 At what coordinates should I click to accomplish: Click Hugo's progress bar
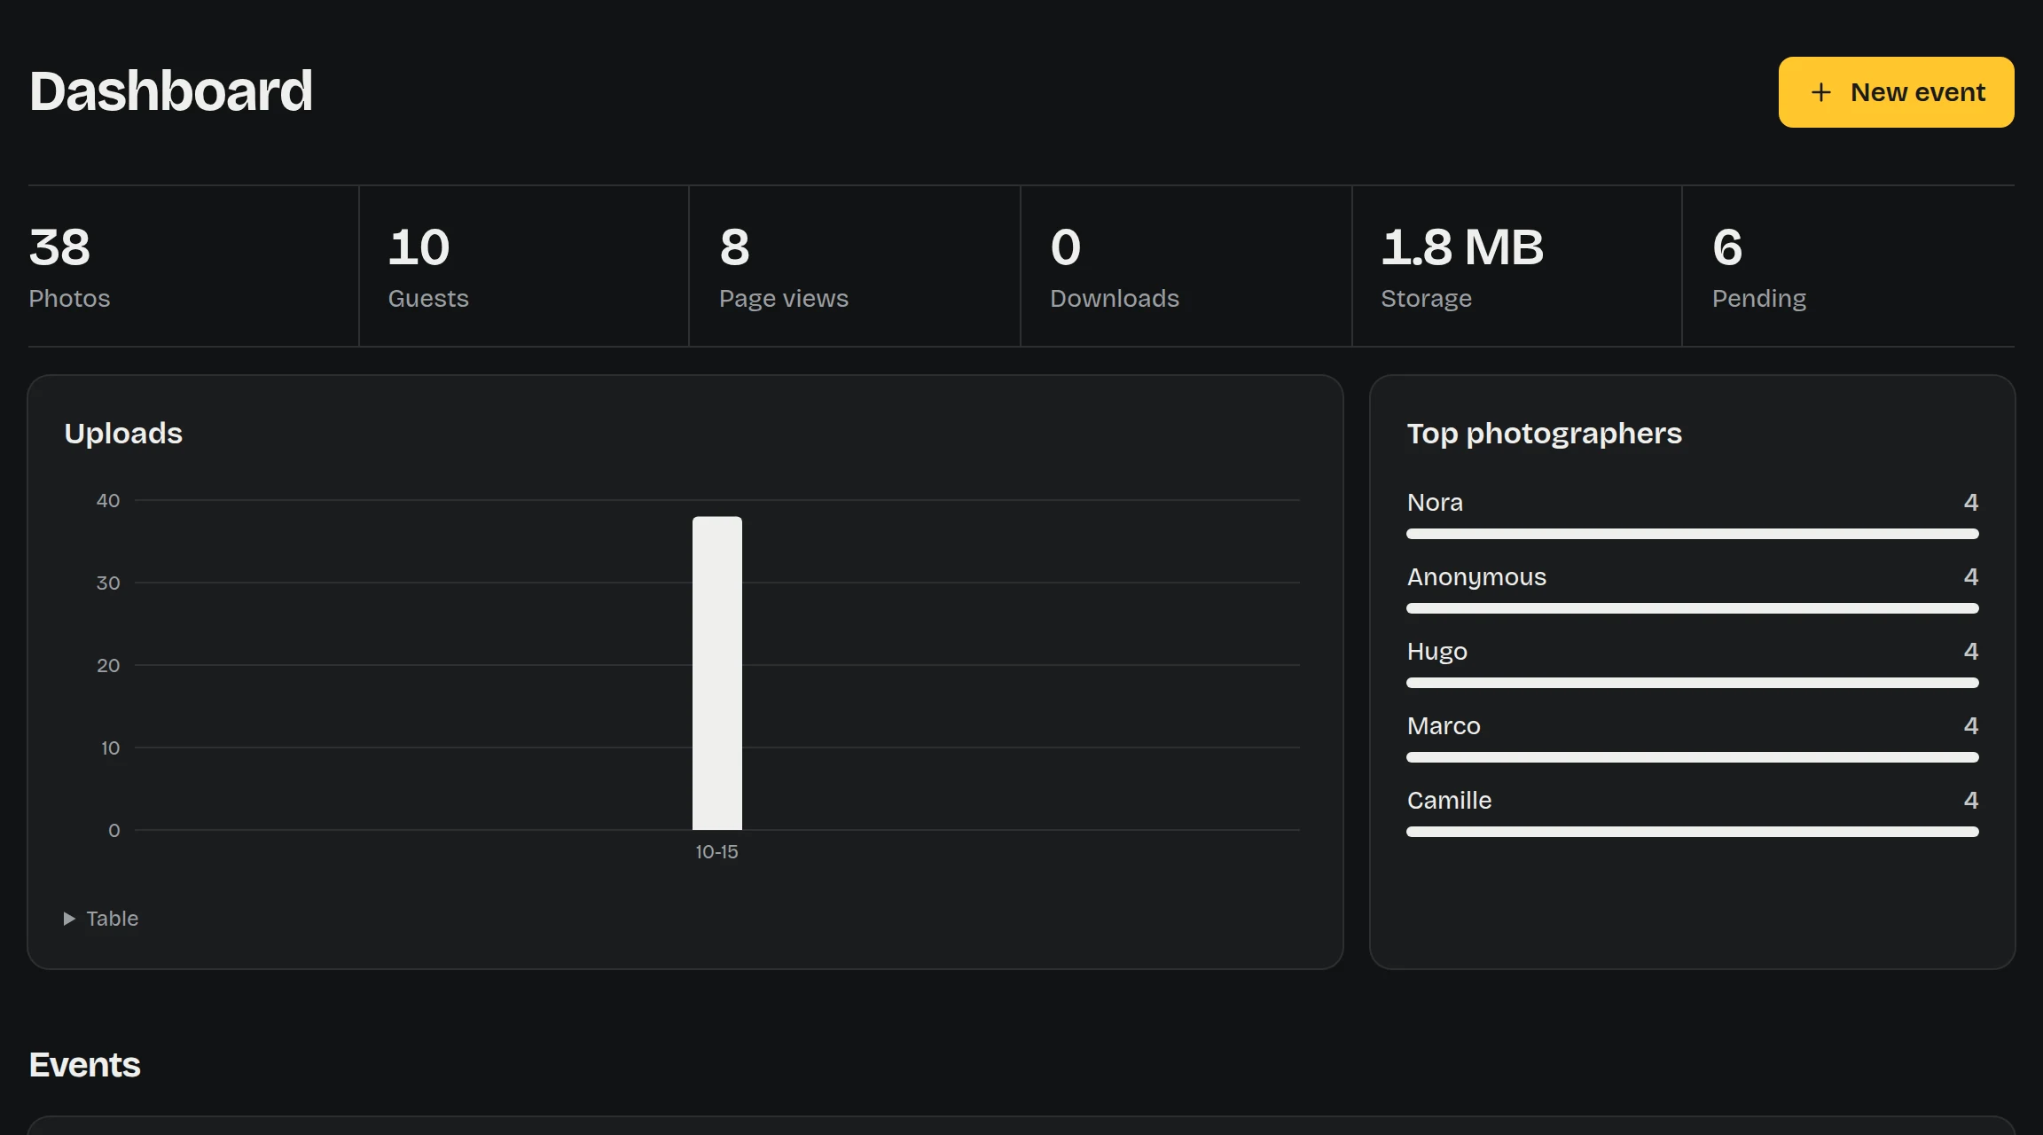click(1693, 683)
